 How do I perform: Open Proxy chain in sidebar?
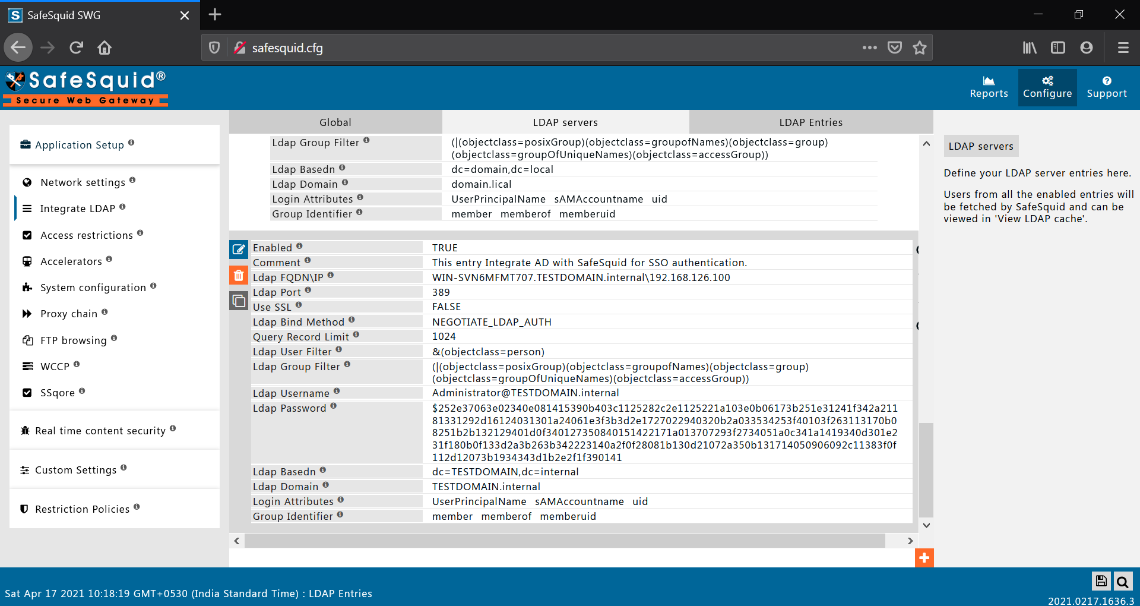(69, 314)
